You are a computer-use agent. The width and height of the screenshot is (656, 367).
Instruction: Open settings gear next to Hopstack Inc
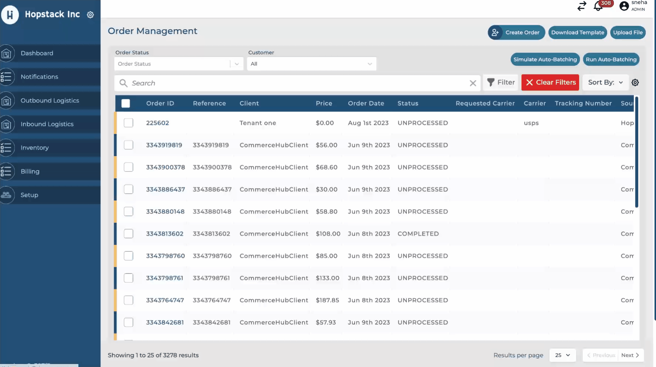pos(90,15)
